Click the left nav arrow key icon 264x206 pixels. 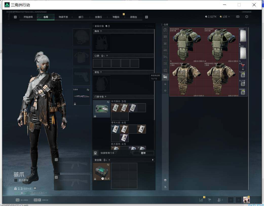click(x=15, y=17)
